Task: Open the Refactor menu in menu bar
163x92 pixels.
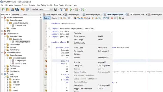Action: (x=32, y=5)
